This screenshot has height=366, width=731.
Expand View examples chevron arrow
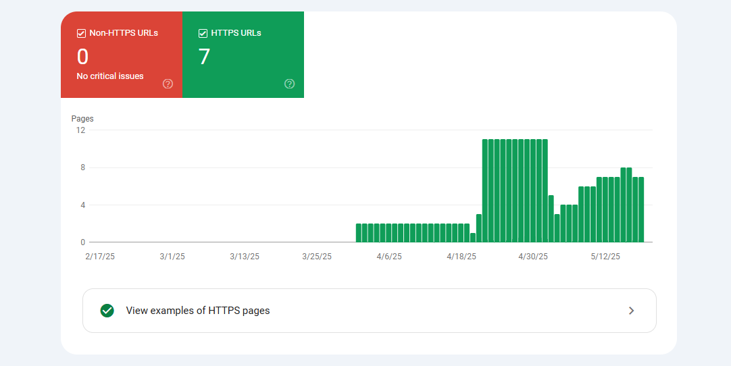(x=631, y=311)
